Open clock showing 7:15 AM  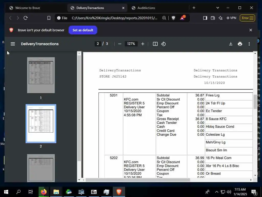click(x=240, y=192)
